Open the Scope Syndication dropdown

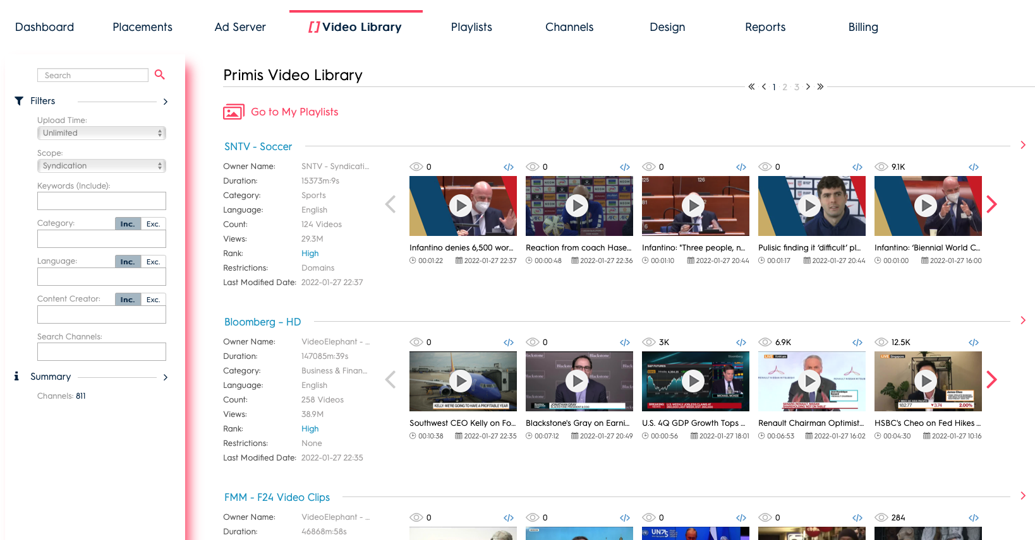tap(102, 166)
